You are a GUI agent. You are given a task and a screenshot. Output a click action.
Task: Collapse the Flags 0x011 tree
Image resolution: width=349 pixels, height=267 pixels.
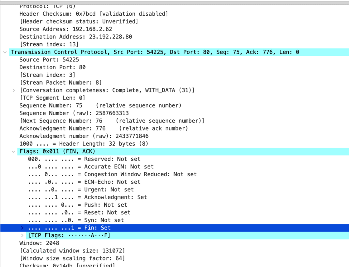pos(14,151)
